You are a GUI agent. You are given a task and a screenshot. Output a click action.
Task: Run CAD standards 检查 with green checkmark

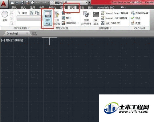coord(136,18)
